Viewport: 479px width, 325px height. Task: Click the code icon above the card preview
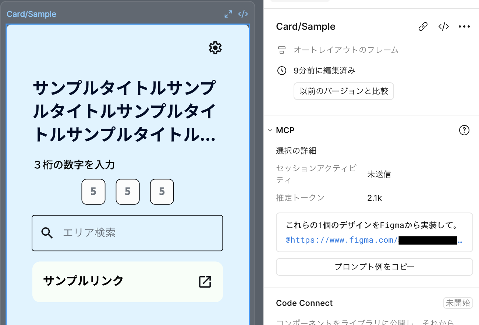[243, 14]
